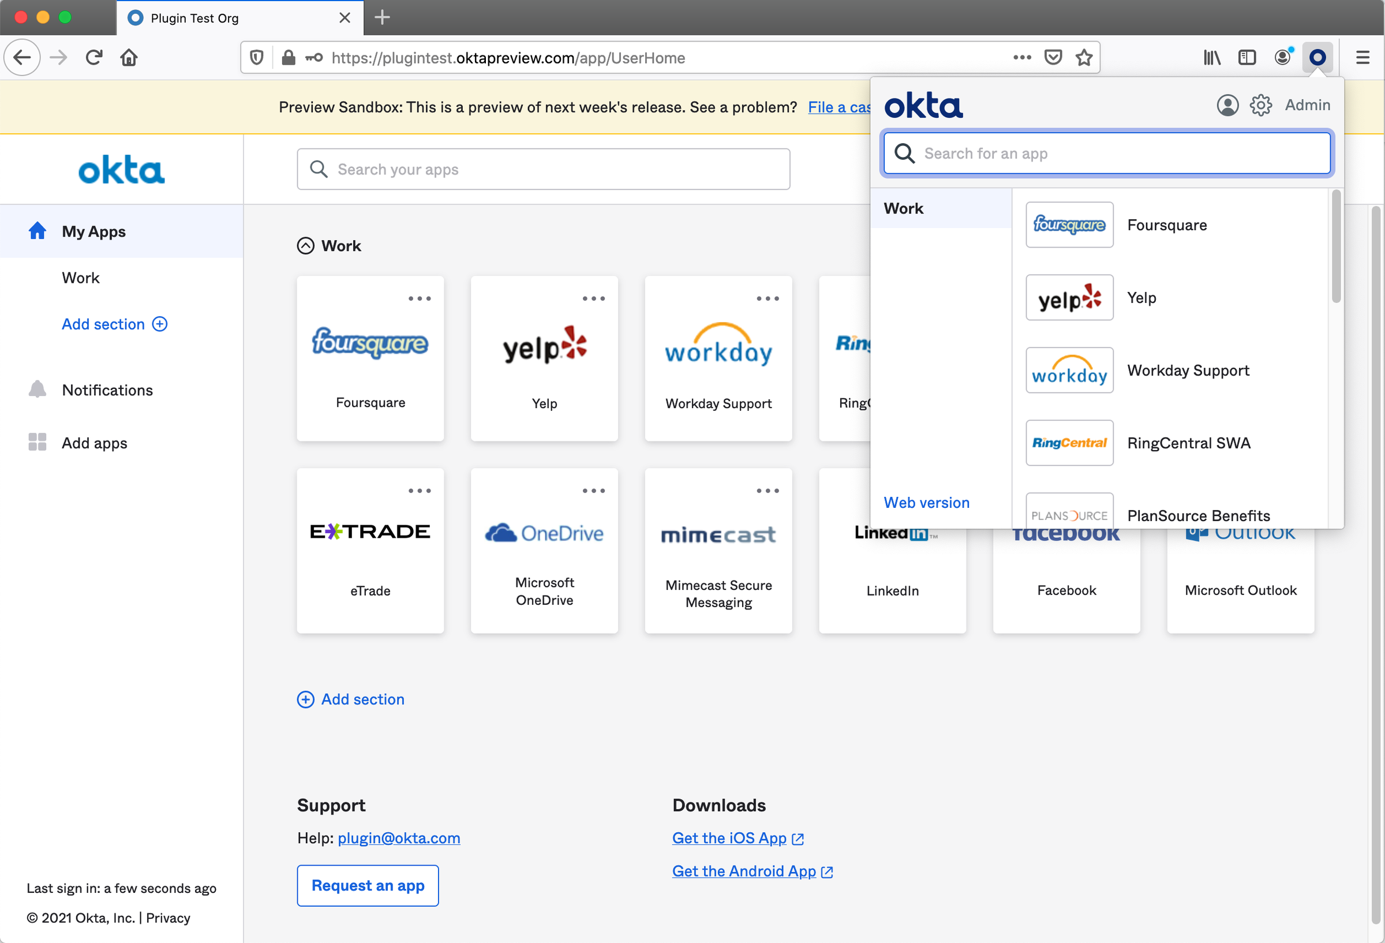
Task: Close the Plugin Test Org tab
Action: coord(345,18)
